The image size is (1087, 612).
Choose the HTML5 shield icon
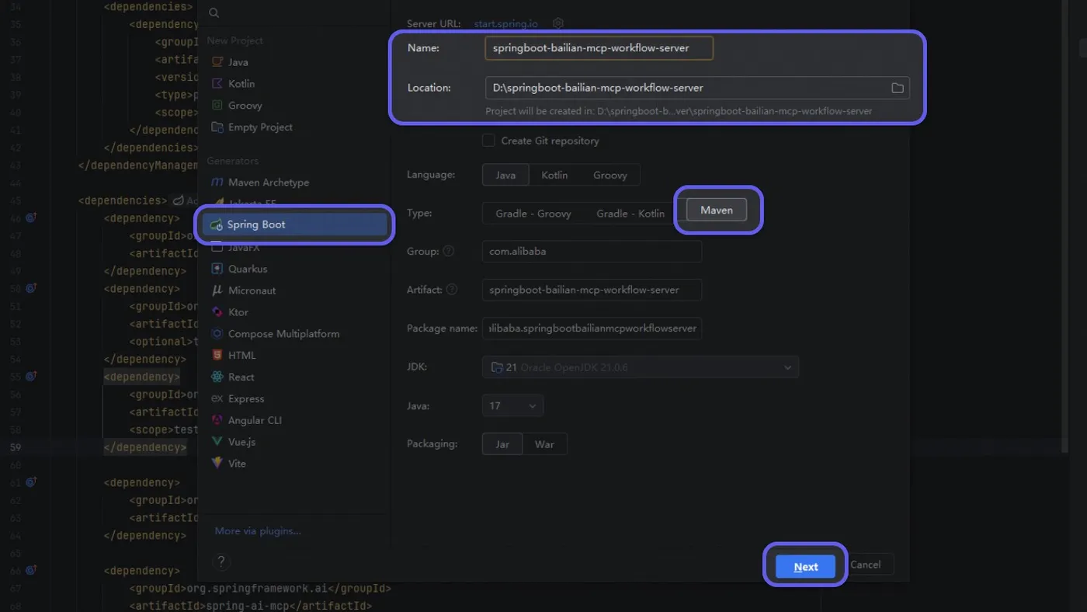point(217,356)
